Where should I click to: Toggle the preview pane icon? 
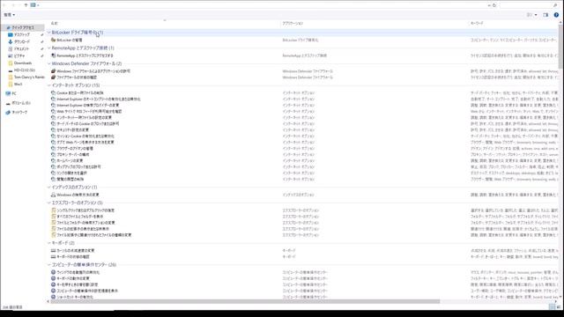tap(545, 15)
